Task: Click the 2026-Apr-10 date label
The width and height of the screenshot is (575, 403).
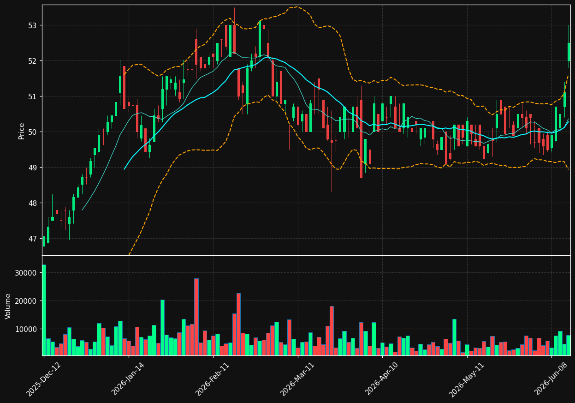Action: coord(382,379)
